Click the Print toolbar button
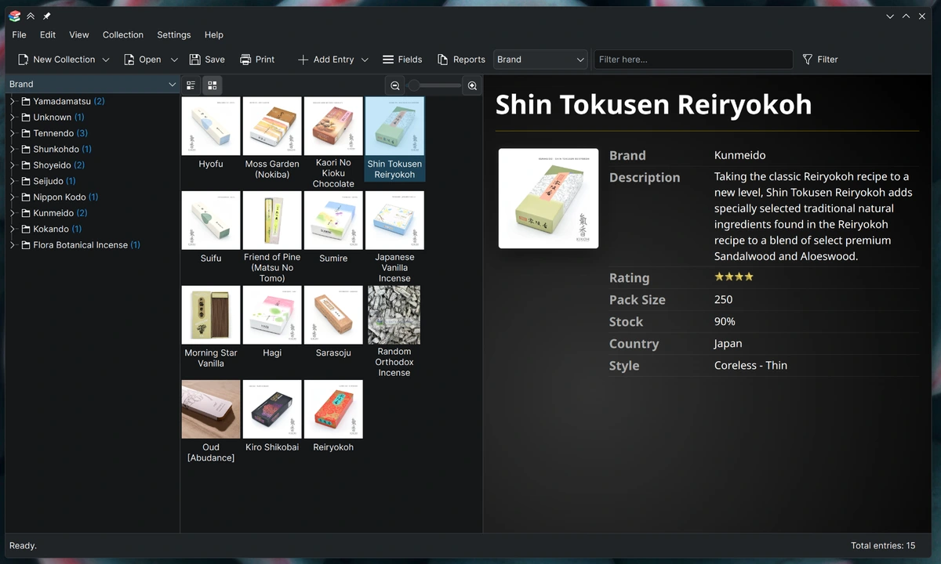 [257, 60]
